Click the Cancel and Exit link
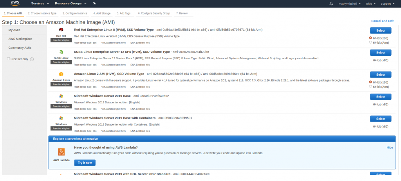The image size is (401, 181). (x=382, y=21)
